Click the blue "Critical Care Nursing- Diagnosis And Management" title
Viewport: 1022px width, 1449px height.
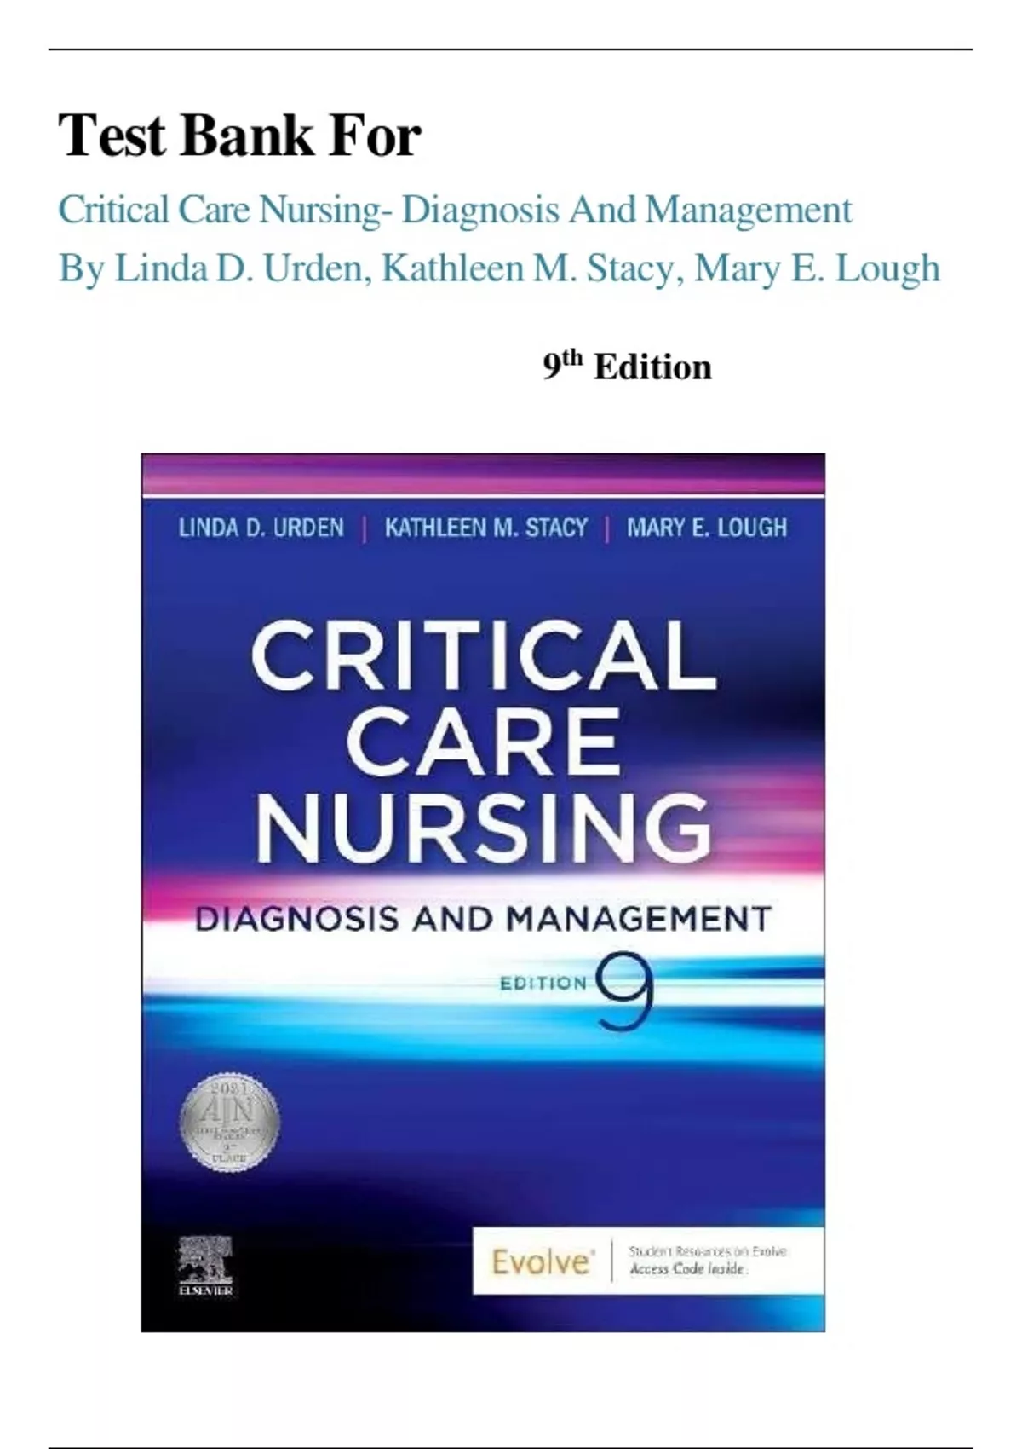pos(455,210)
